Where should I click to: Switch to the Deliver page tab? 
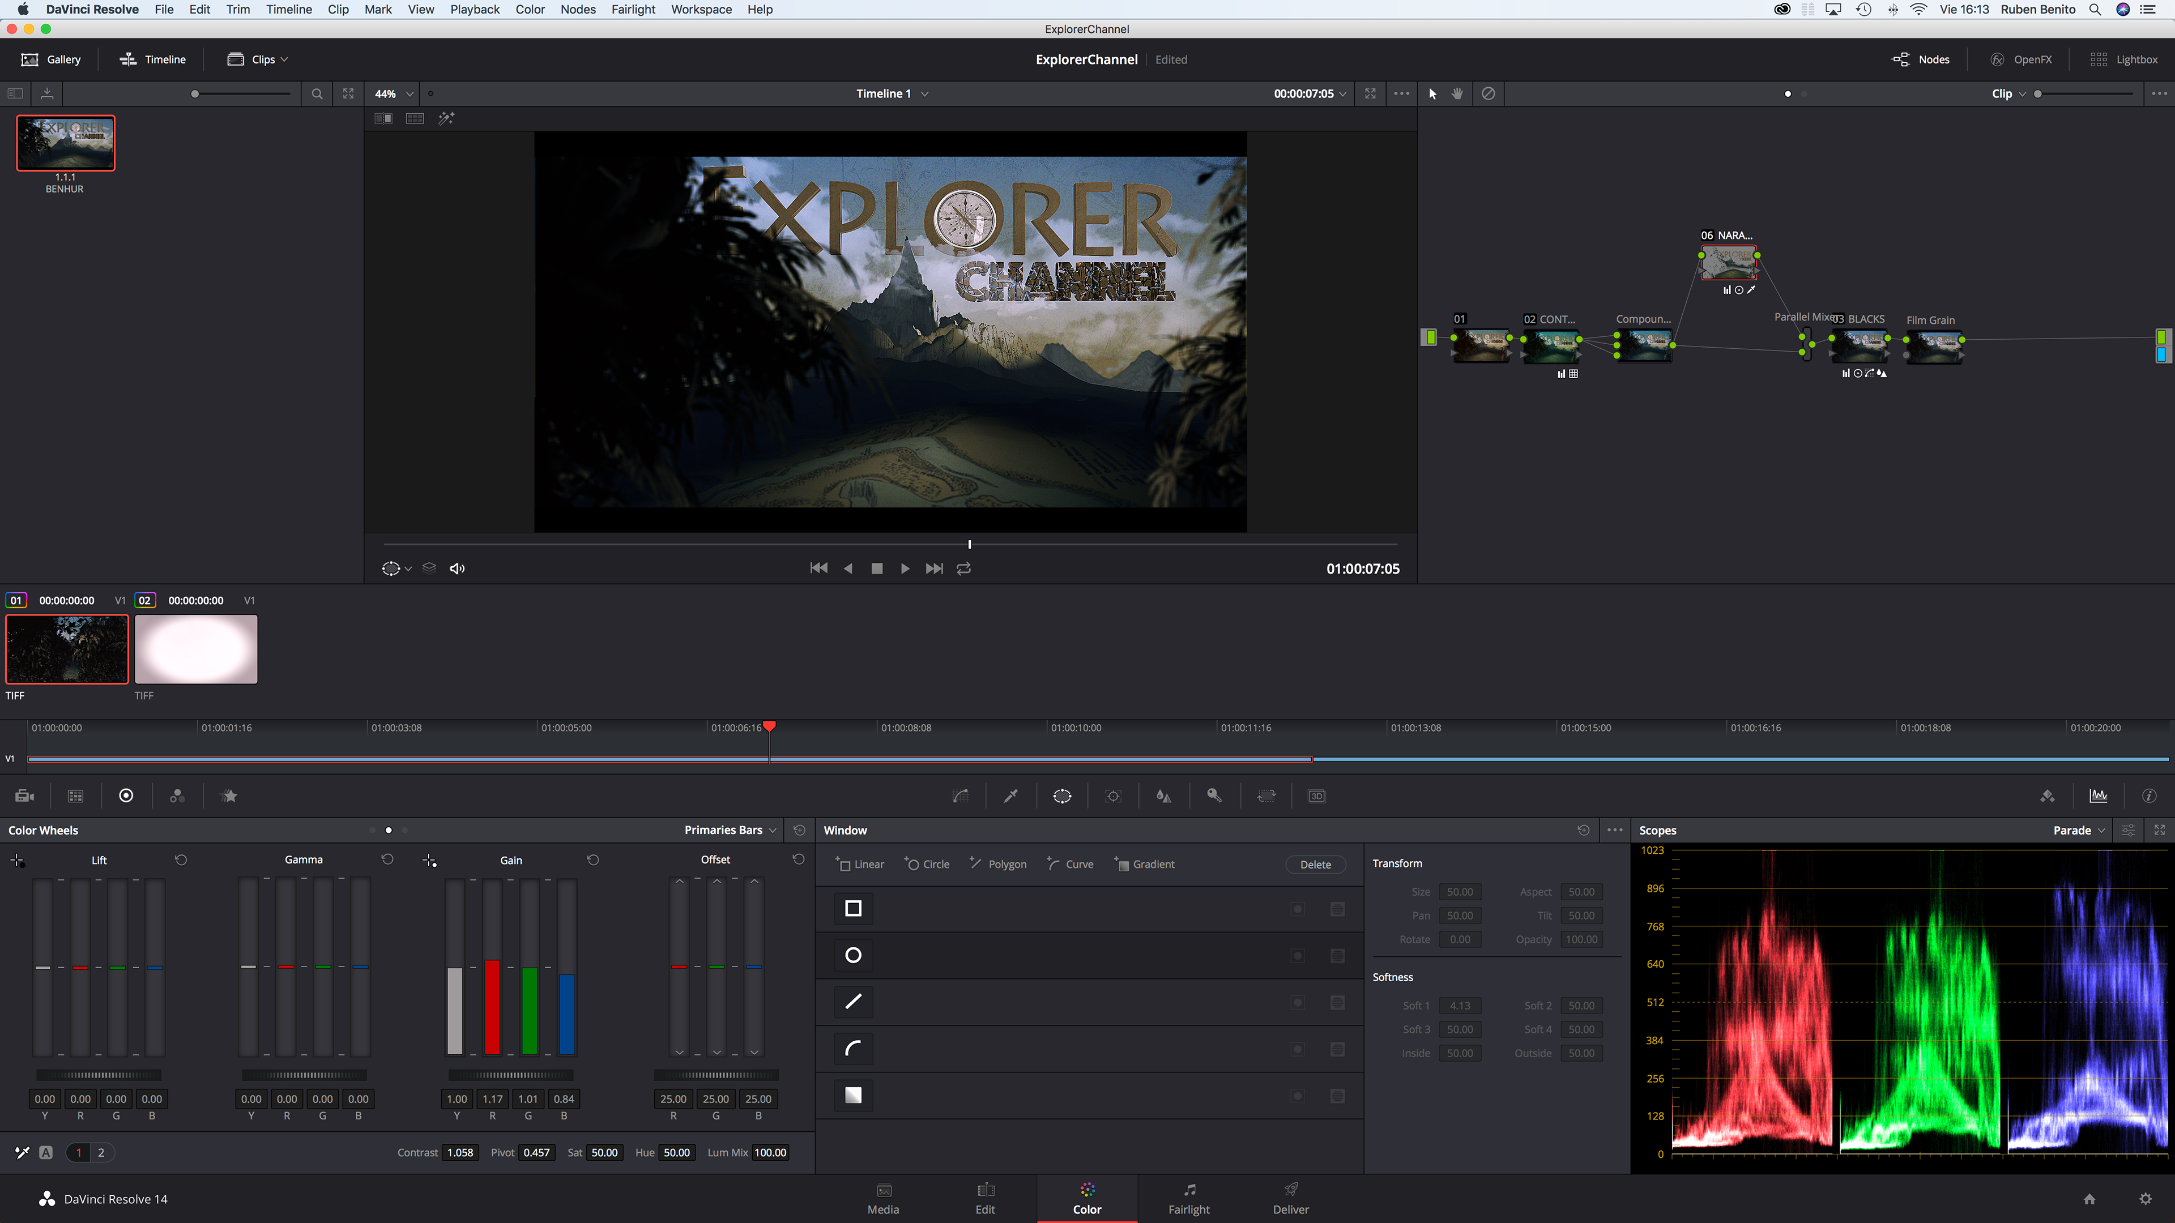(1290, 1198)
